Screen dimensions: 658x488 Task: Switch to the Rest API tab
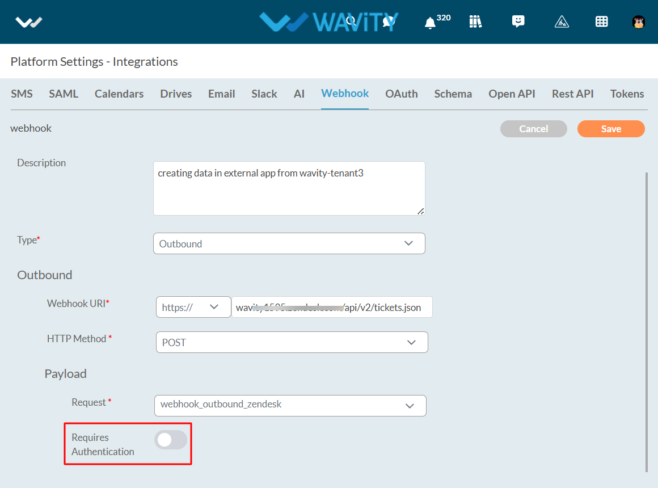pos(572,94)
